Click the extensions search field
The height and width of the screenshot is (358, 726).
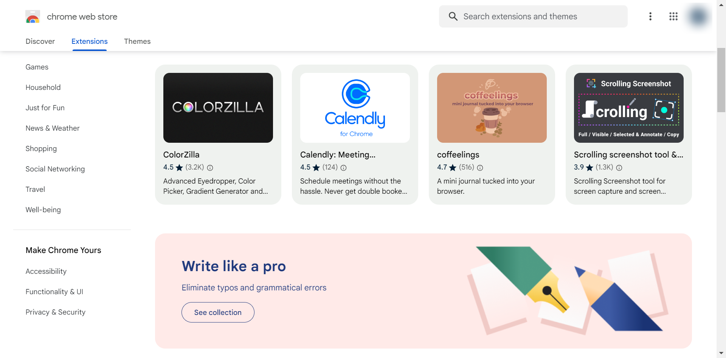[x=529, y=16]
